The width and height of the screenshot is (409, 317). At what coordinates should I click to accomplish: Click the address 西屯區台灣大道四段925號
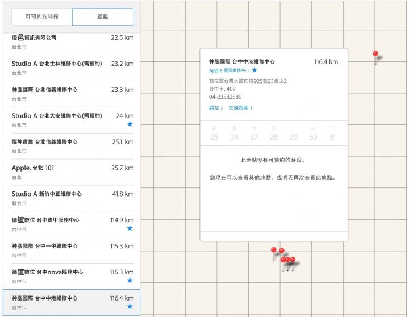click(248, 81)
